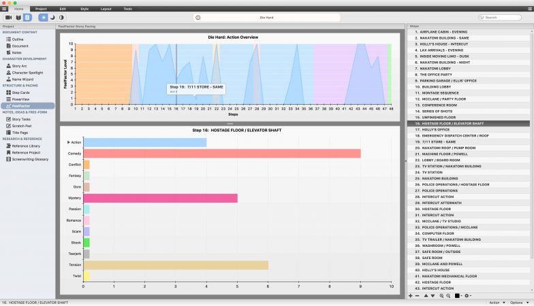This screenshot has height=306, width=534.
Task: Select step 19 7/11 STORE - SAME
Action: tap(469, 141)
